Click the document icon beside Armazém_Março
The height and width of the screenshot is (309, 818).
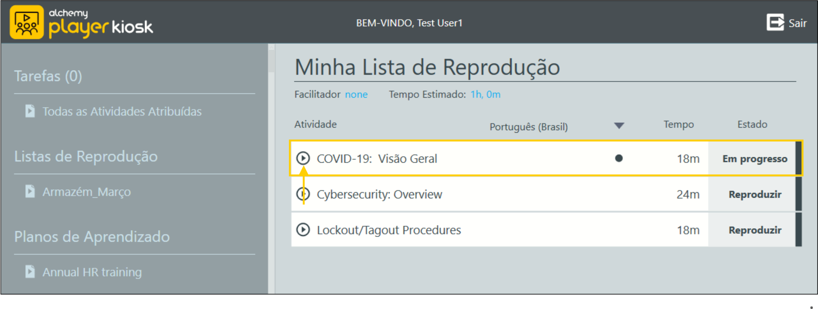coord(30,191)
